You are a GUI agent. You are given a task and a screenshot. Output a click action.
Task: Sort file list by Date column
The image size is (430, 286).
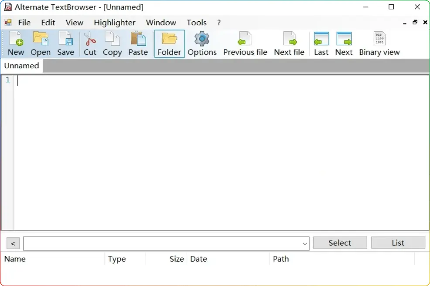coord(228,259)
